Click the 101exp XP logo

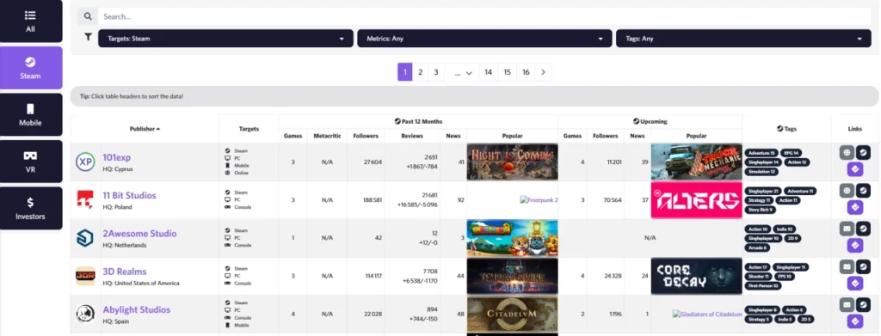[85, 162]
